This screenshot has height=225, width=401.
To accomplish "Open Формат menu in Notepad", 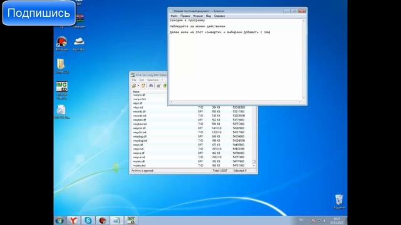I will [198, 16].
